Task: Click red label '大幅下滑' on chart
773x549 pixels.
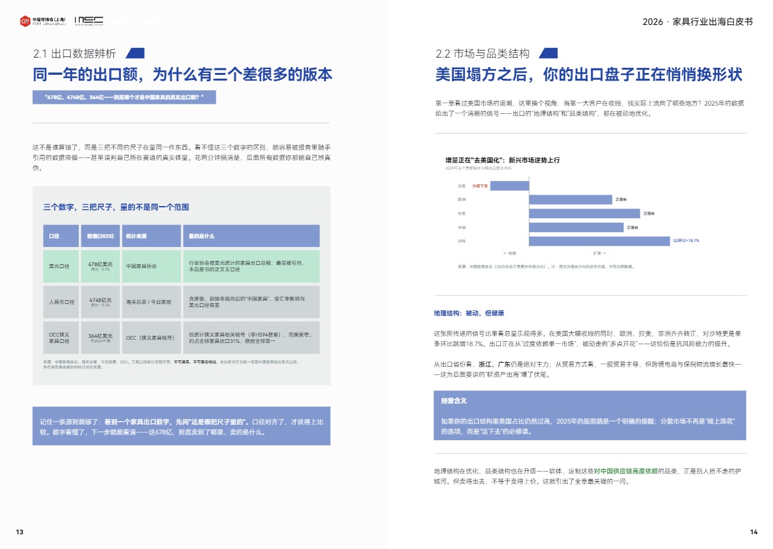Action: pyautogui.click(x=480, y=186)
